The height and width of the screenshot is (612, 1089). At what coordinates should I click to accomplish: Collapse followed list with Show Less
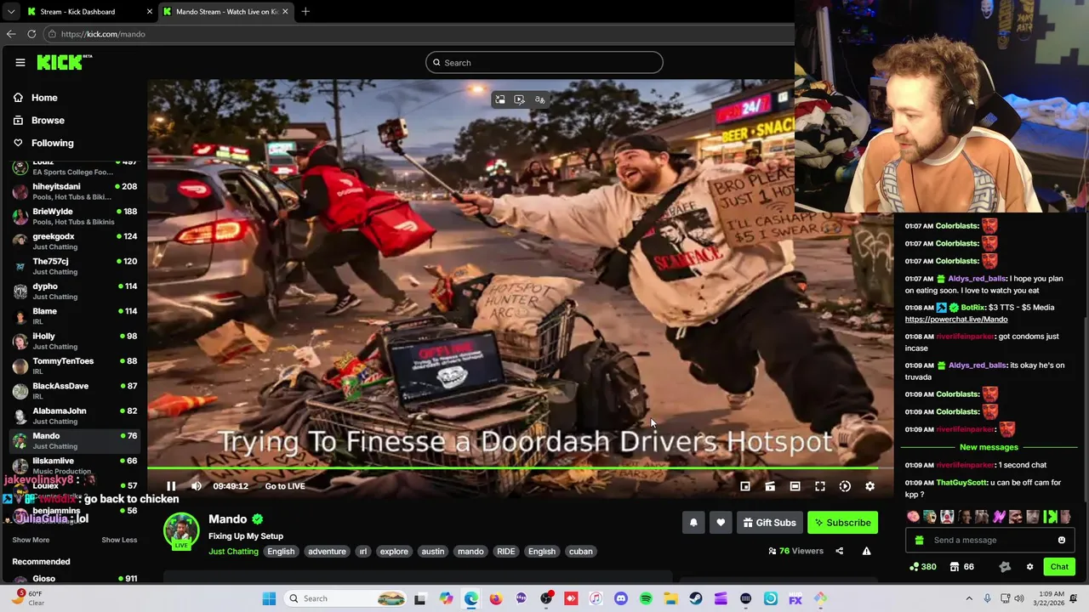pos(119,540)
